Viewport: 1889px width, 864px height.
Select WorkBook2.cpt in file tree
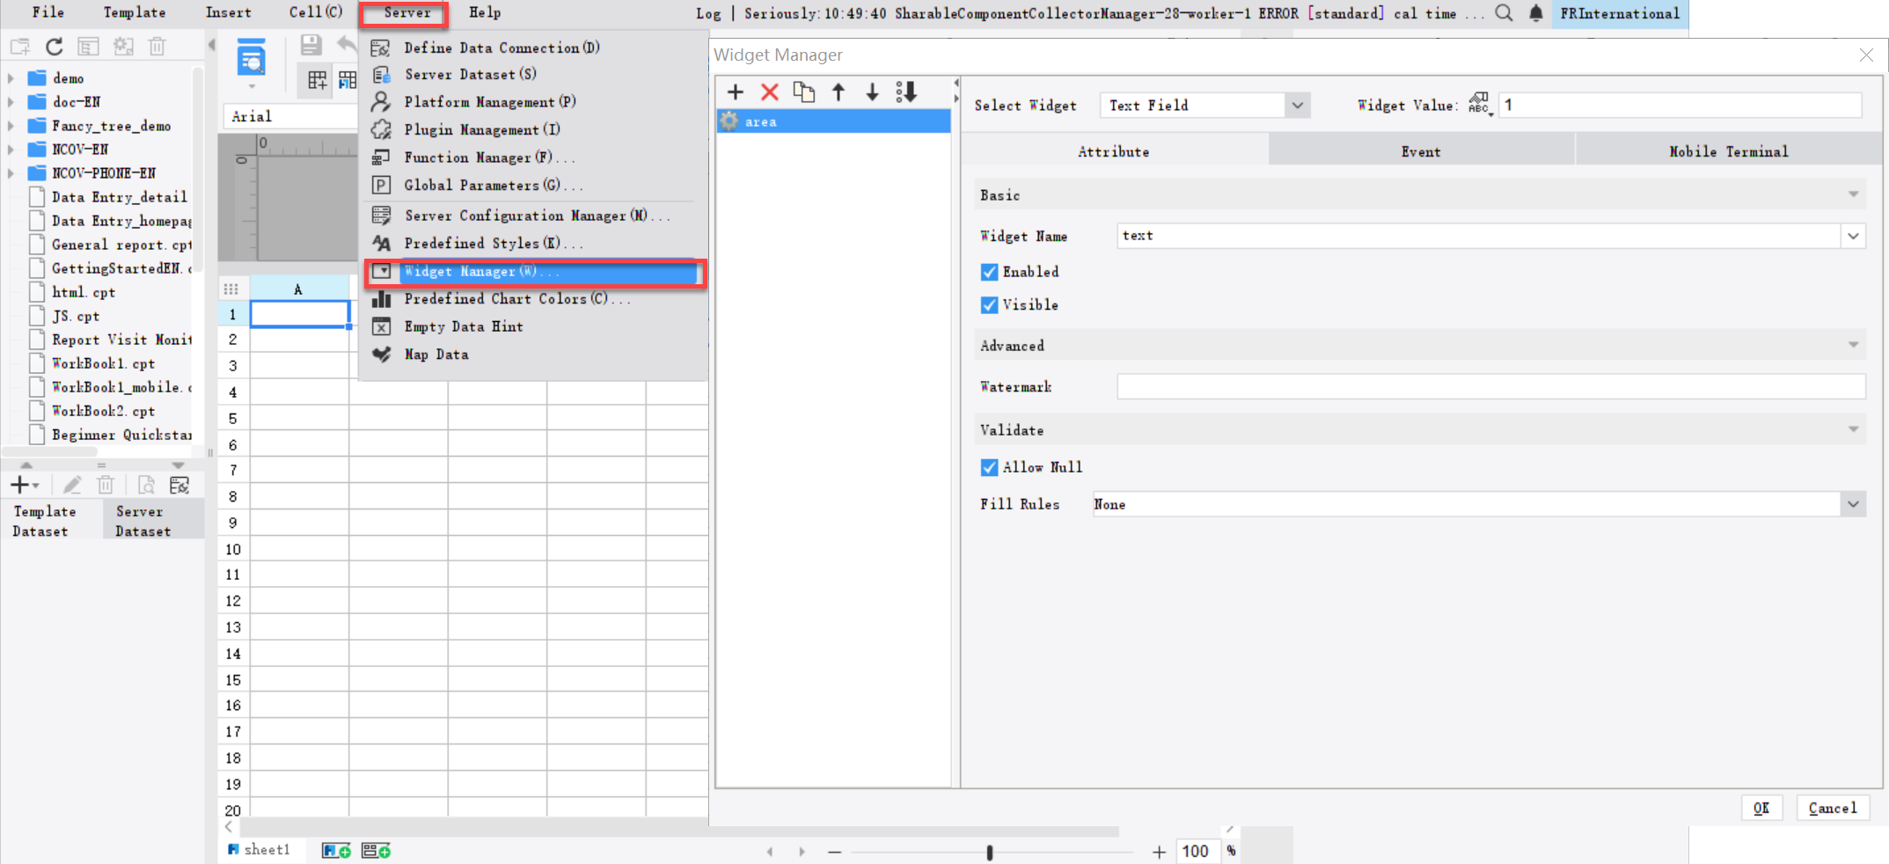[103, 411]
